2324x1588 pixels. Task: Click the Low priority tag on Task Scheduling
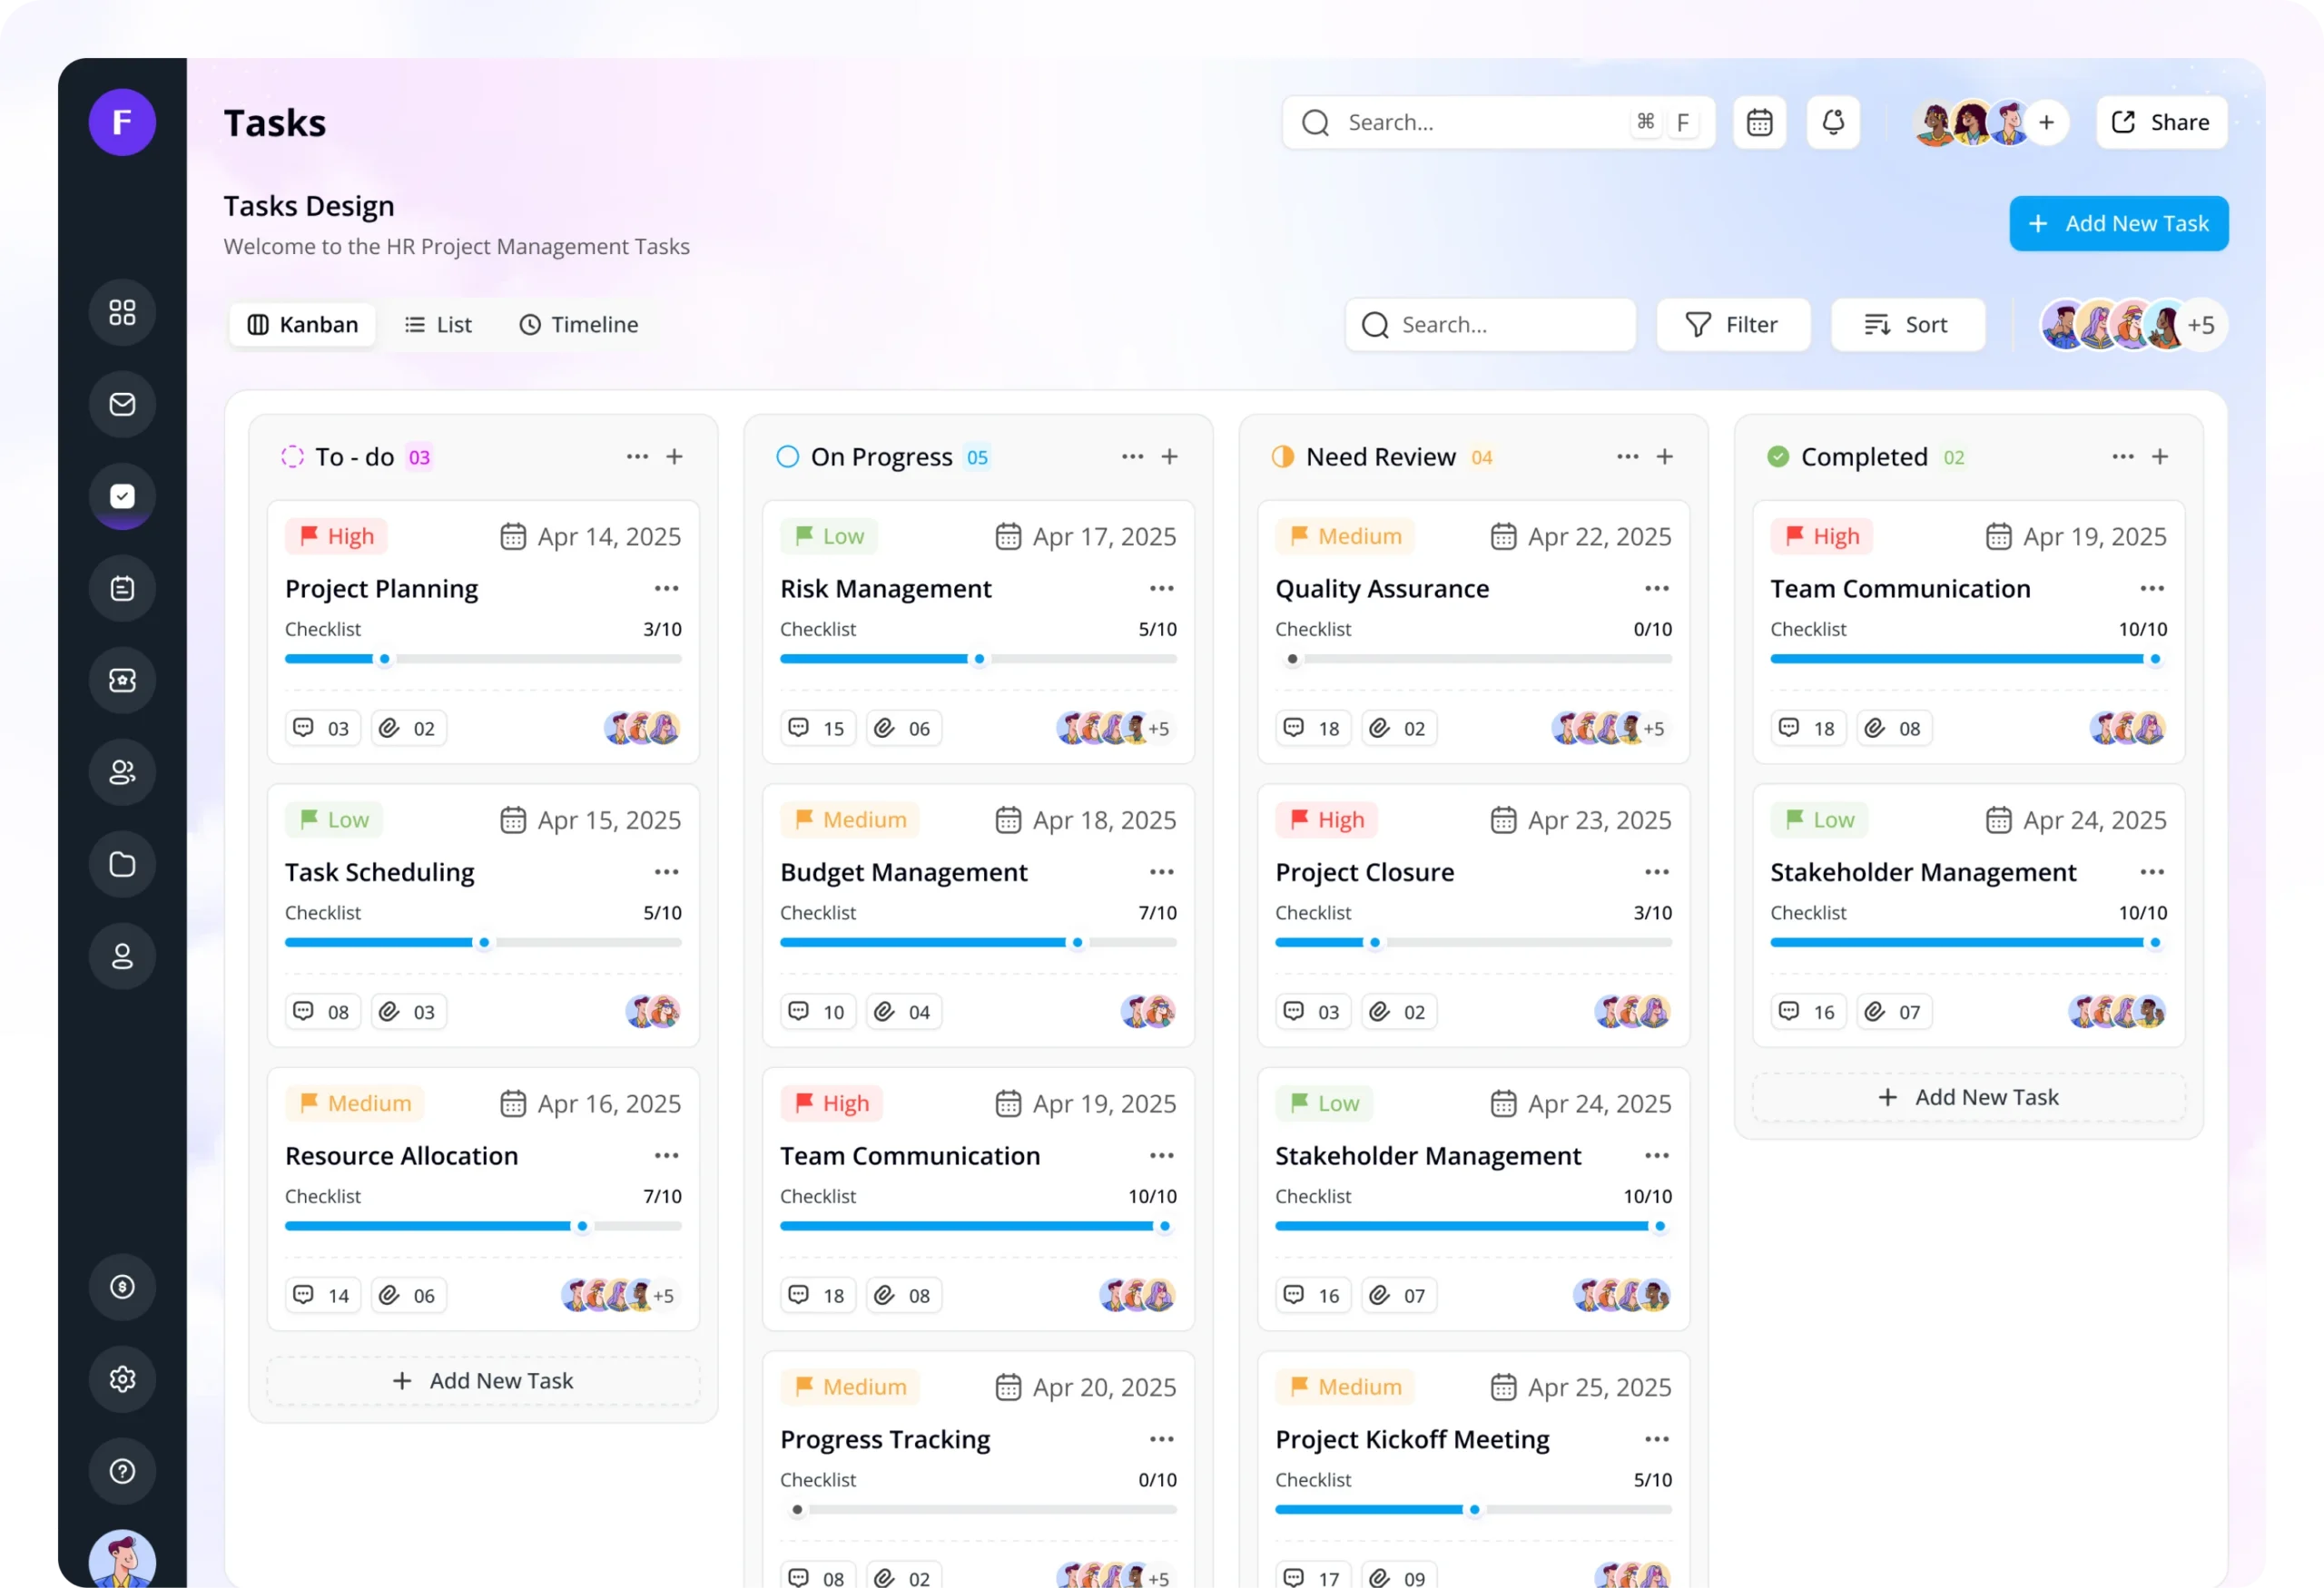[x=335, y=820]
